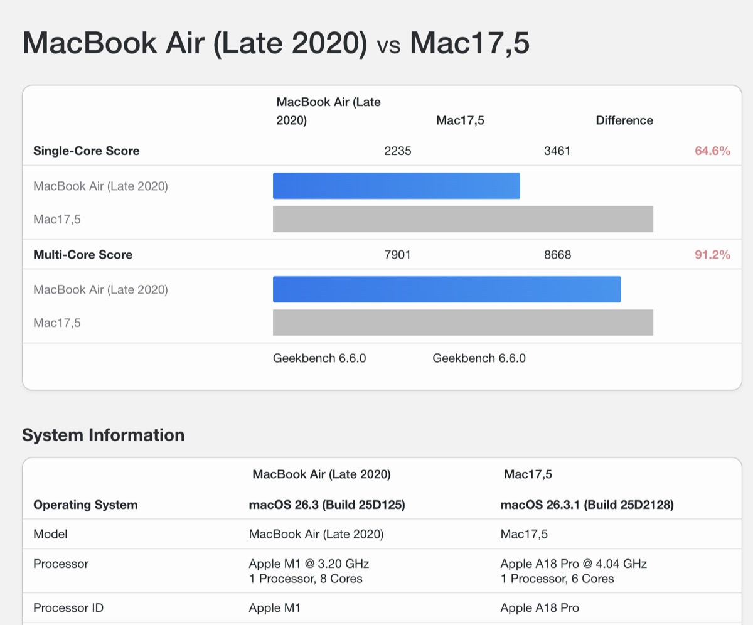Click the 3461 single-core score value
Image resolution: width=753 pixels, height=625 pixels.
pos(557,151)
